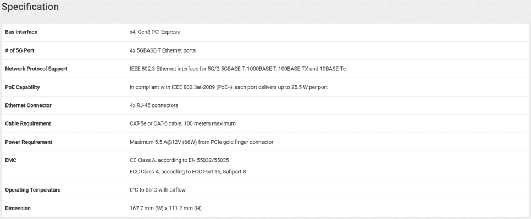This screenshot has height=219, width=531.
Task: Click the FCC Class A Part 15 line
Action: click(188, 172)
